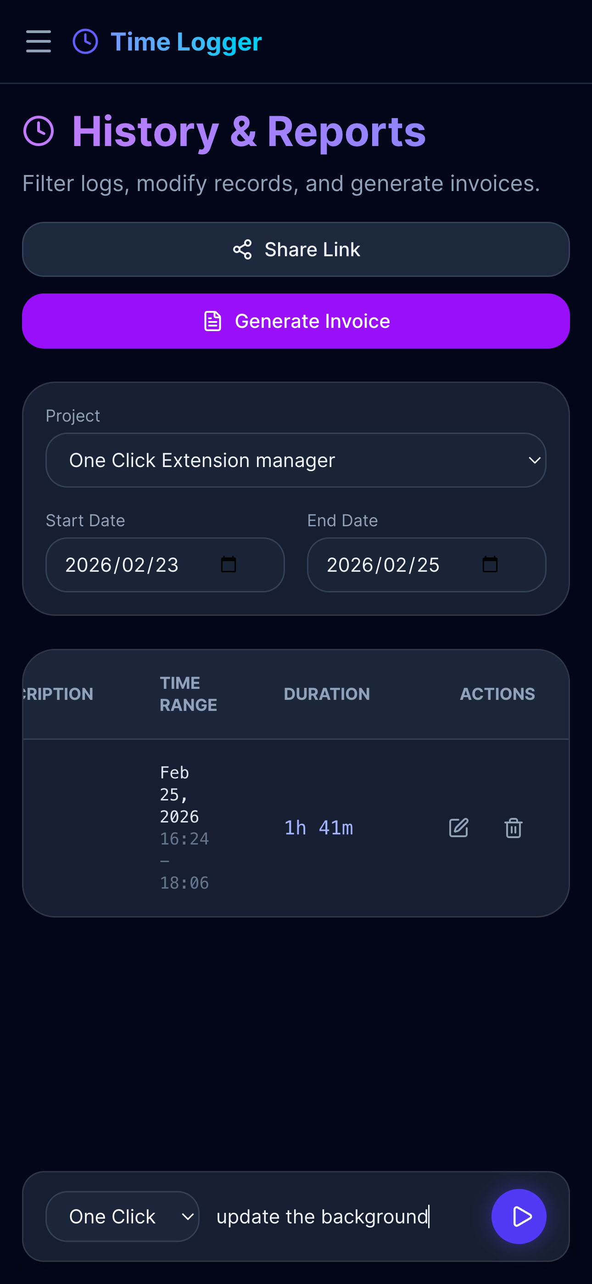Click the DURATION column header

click(x=326, y=693)
